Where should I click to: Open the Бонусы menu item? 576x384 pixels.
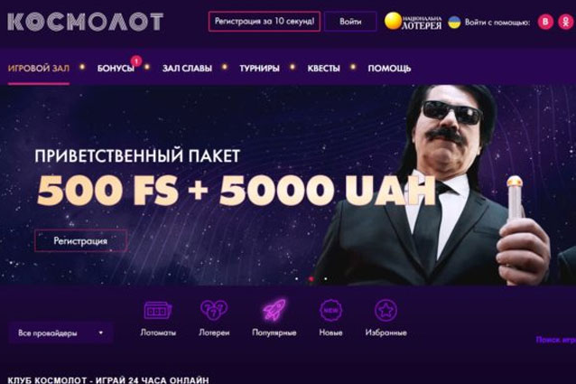tap(116, 69)
